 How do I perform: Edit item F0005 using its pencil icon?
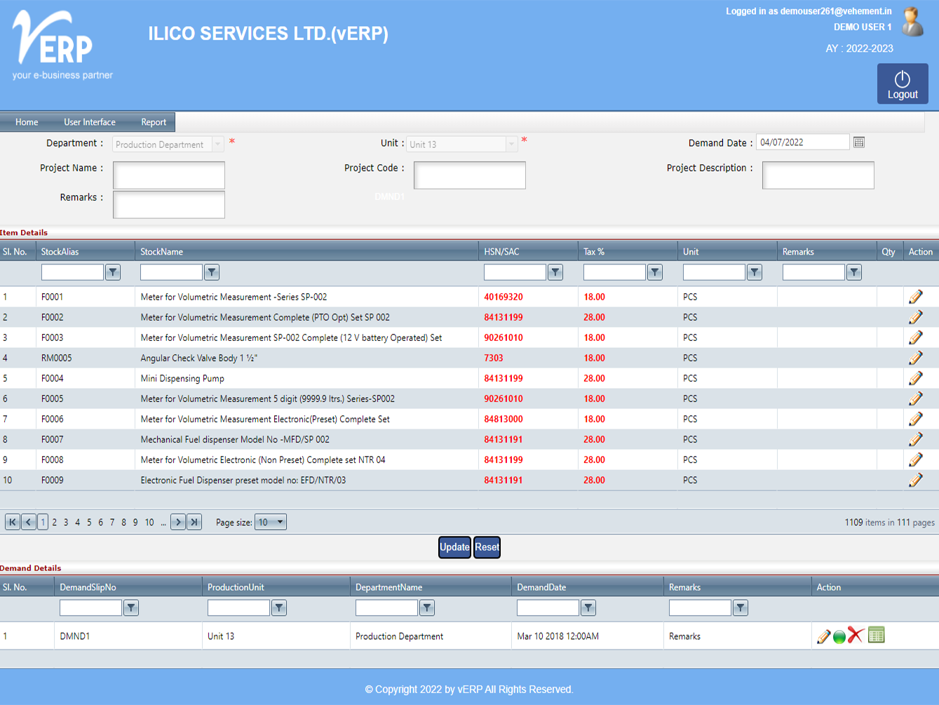point(915,398)
